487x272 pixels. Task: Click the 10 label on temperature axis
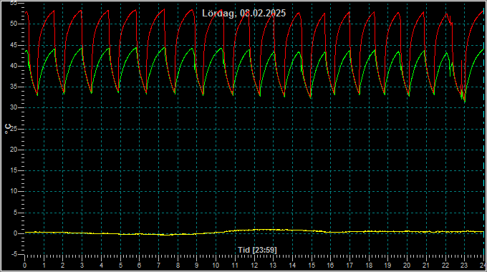pos(14,191)
